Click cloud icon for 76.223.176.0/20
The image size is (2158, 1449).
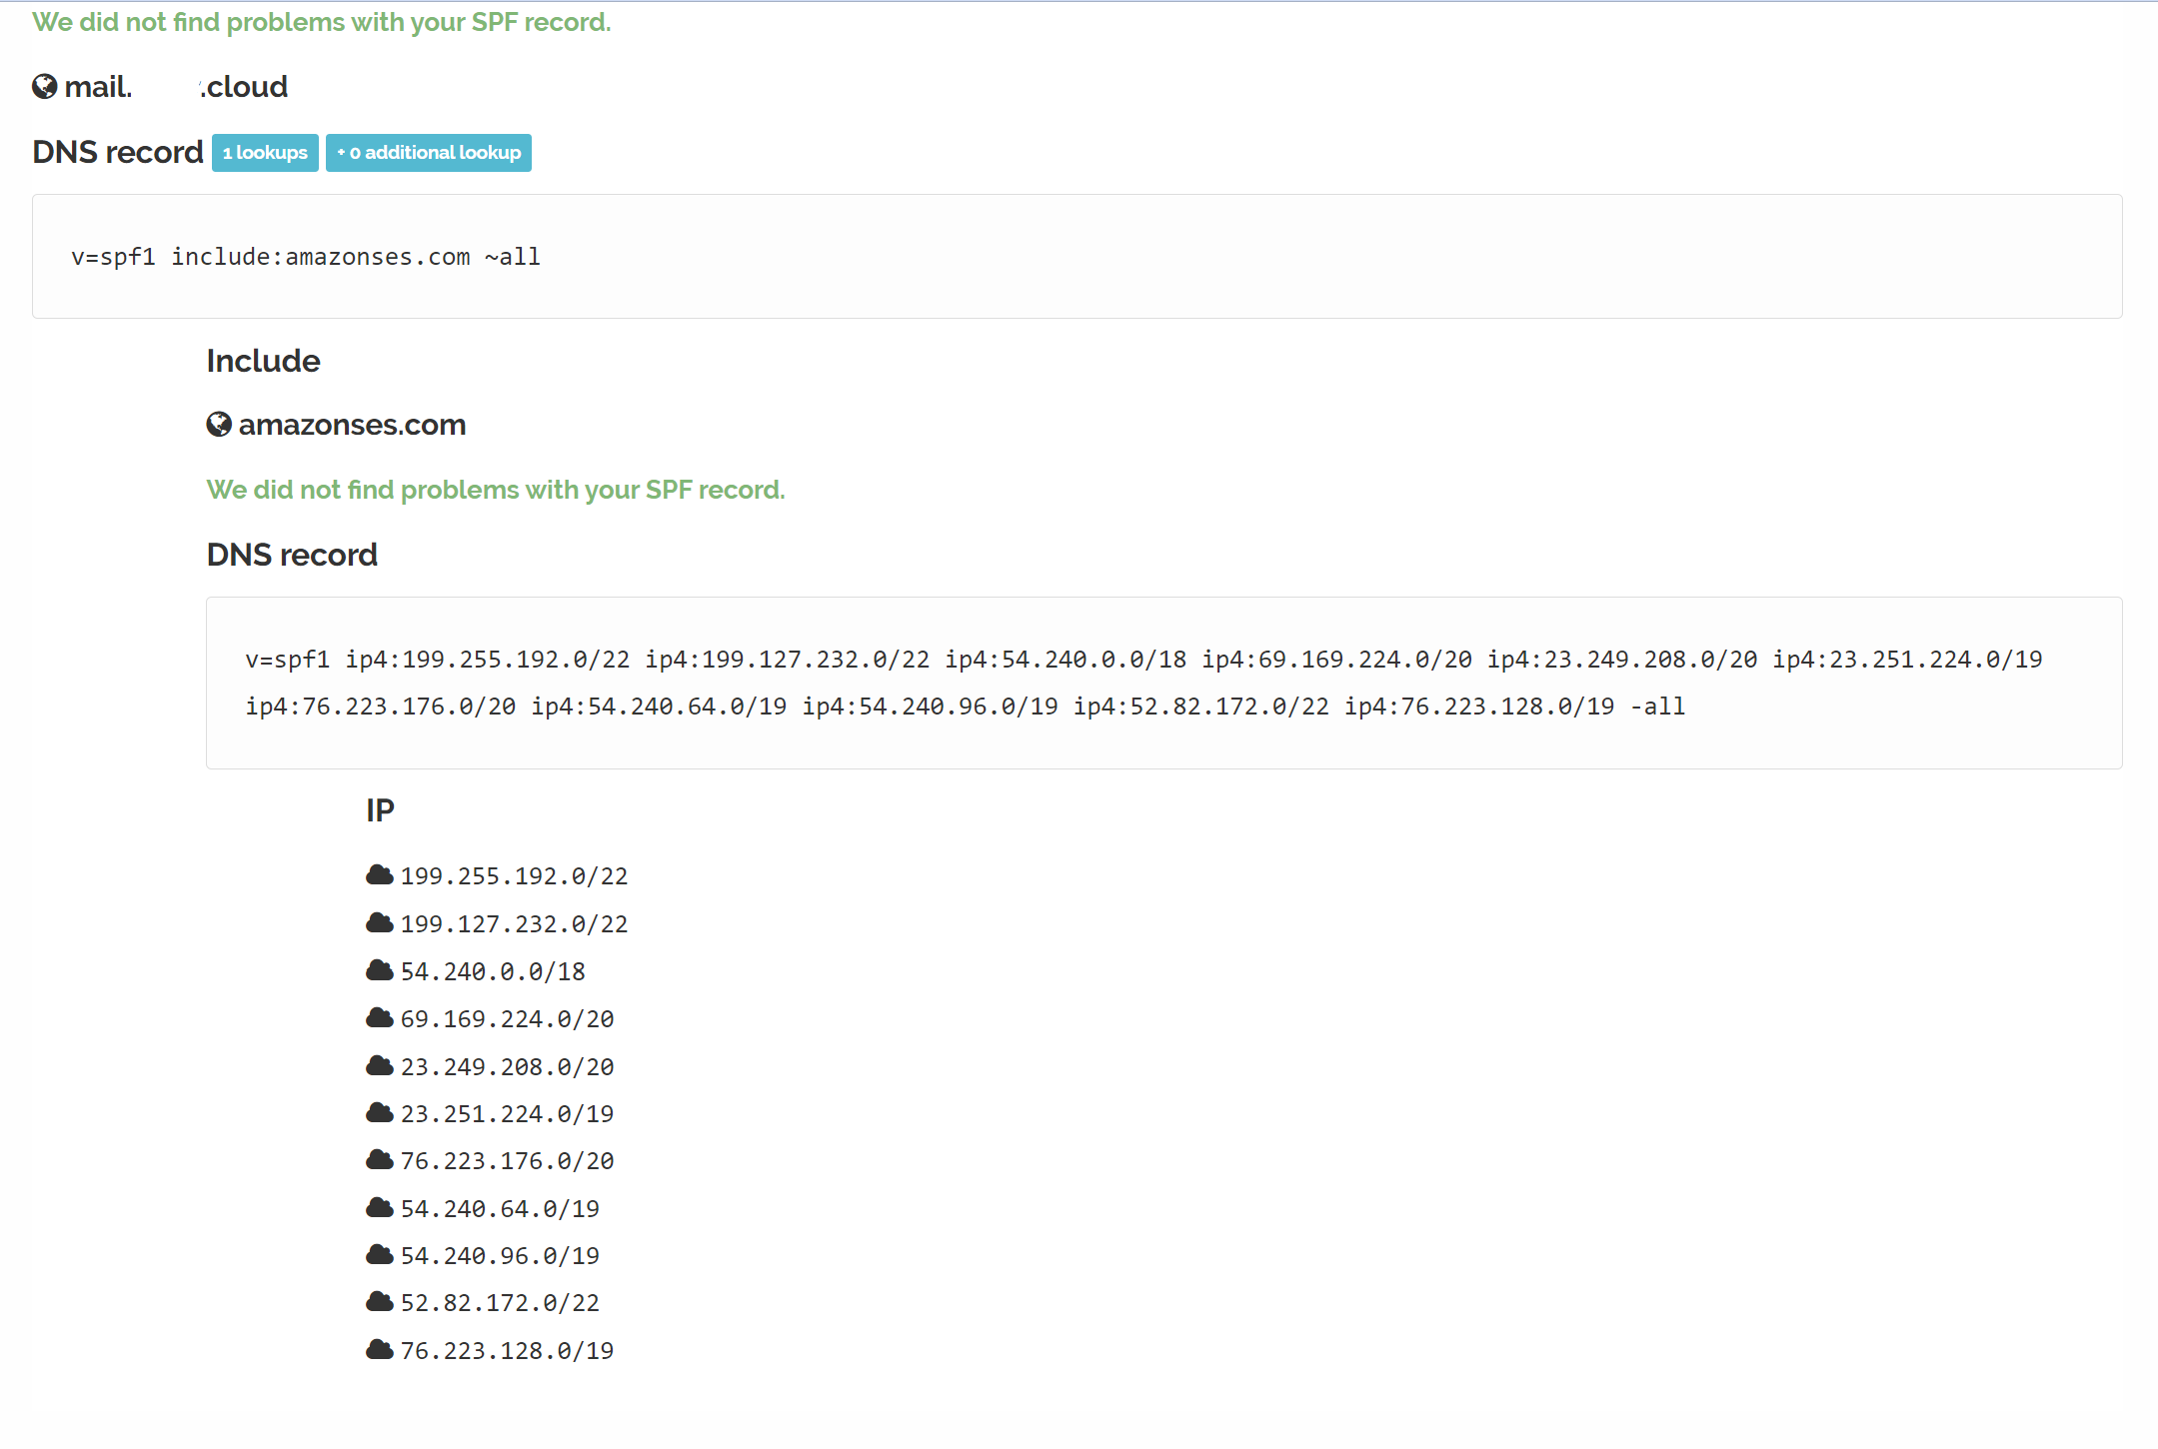click(380, 1160)
